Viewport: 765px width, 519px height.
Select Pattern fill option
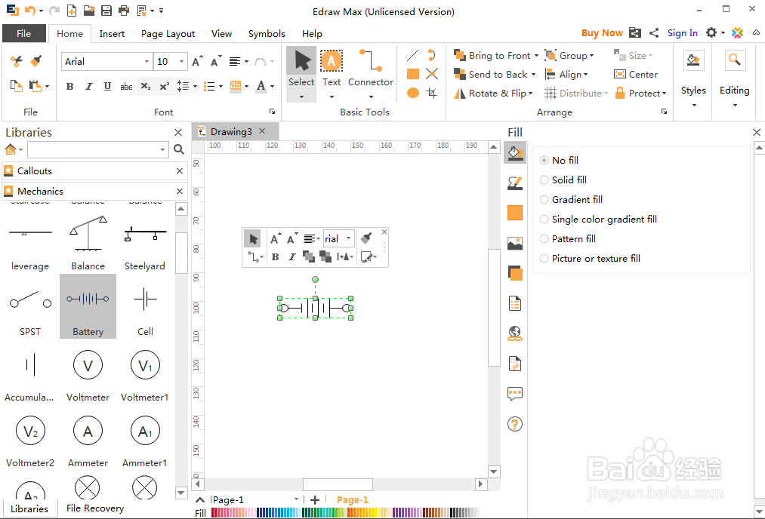pos(568,239)
